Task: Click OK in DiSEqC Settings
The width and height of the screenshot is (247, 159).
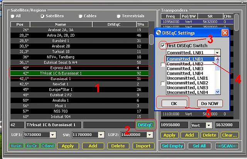Action: tap(174, 104)
